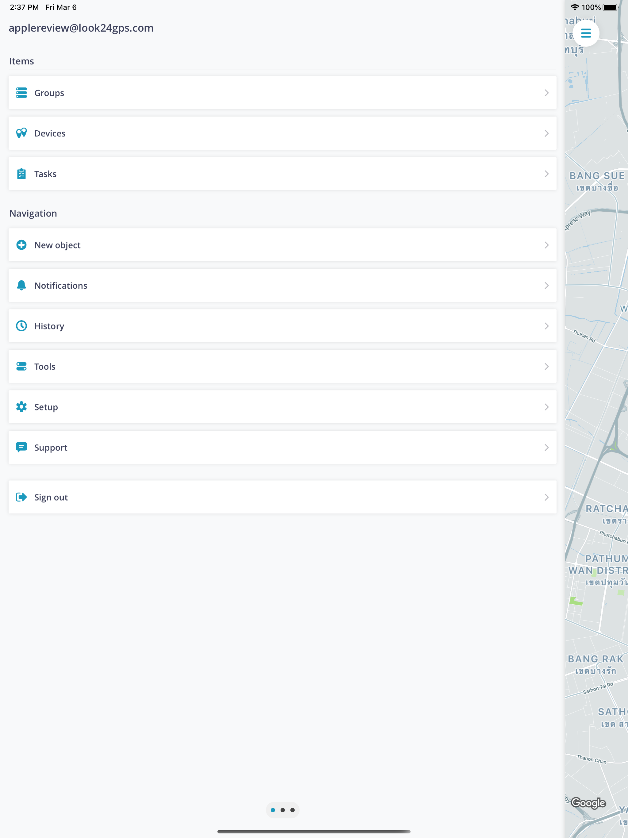Tap the Tools label
The image size is (628, 838).
45,367
